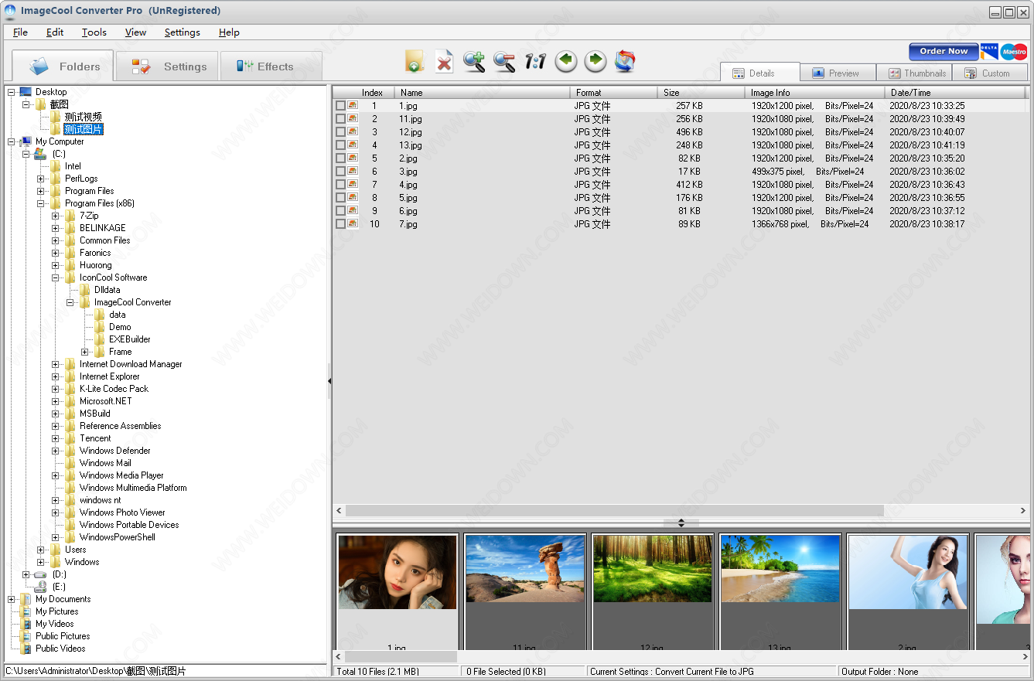Expand the My Documents node
1034x681 pixels.
click(12, 599)
